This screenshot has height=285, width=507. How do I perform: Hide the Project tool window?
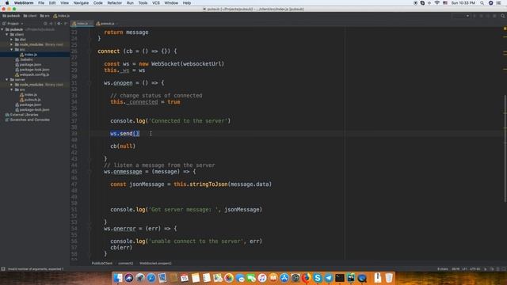66,24
